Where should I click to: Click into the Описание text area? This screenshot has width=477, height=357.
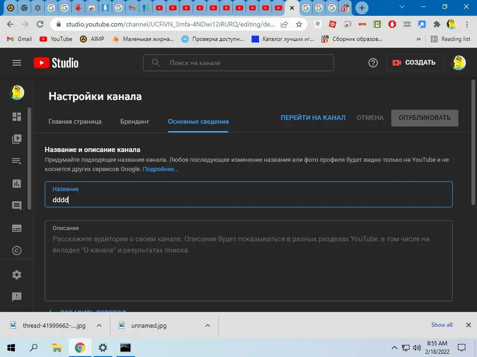click(249, 261)
